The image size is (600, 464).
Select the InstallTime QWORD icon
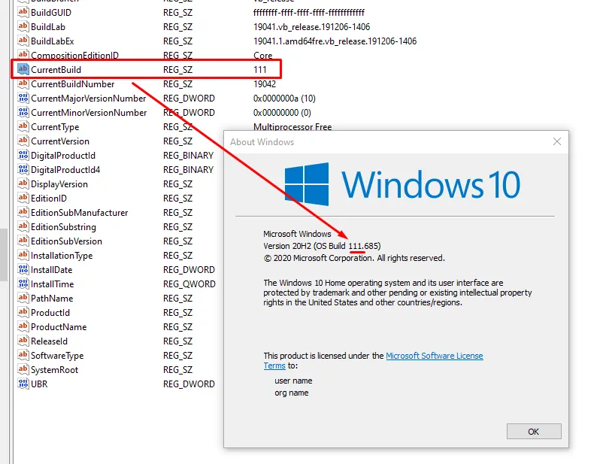tap(23, 284)
